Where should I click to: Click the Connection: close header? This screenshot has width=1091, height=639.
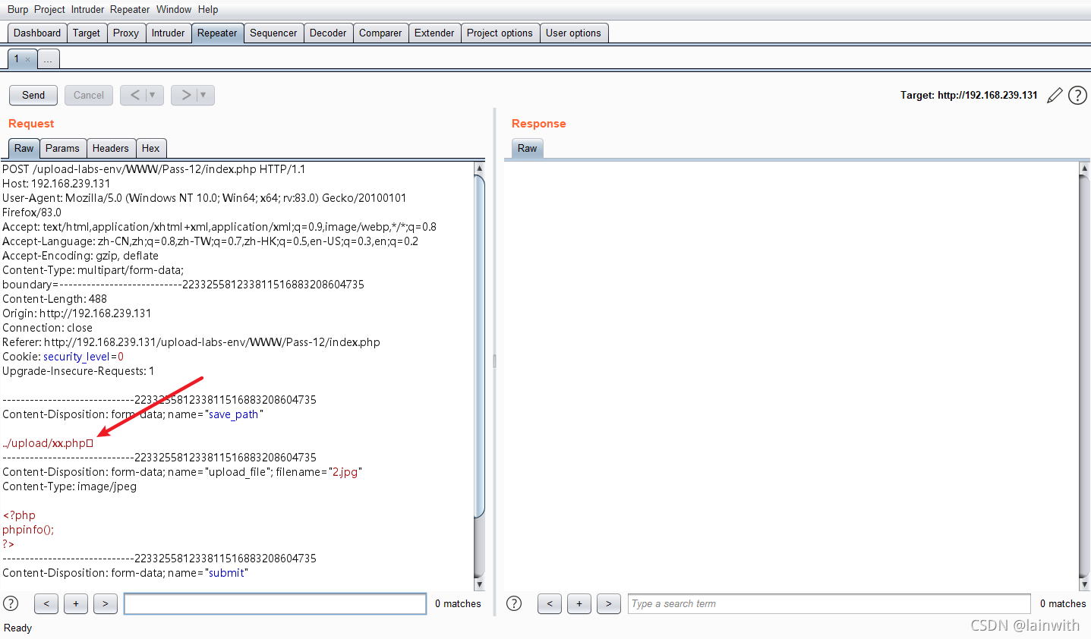(x=47, y=328)
